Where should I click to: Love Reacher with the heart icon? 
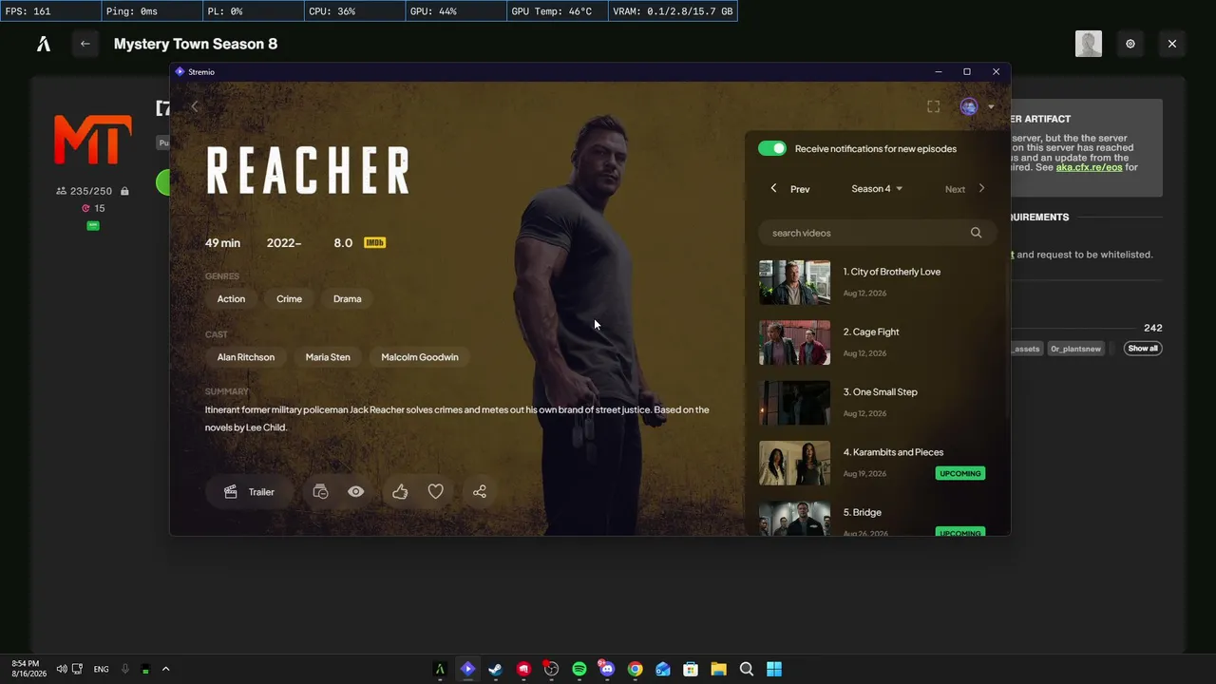point(435,492)
